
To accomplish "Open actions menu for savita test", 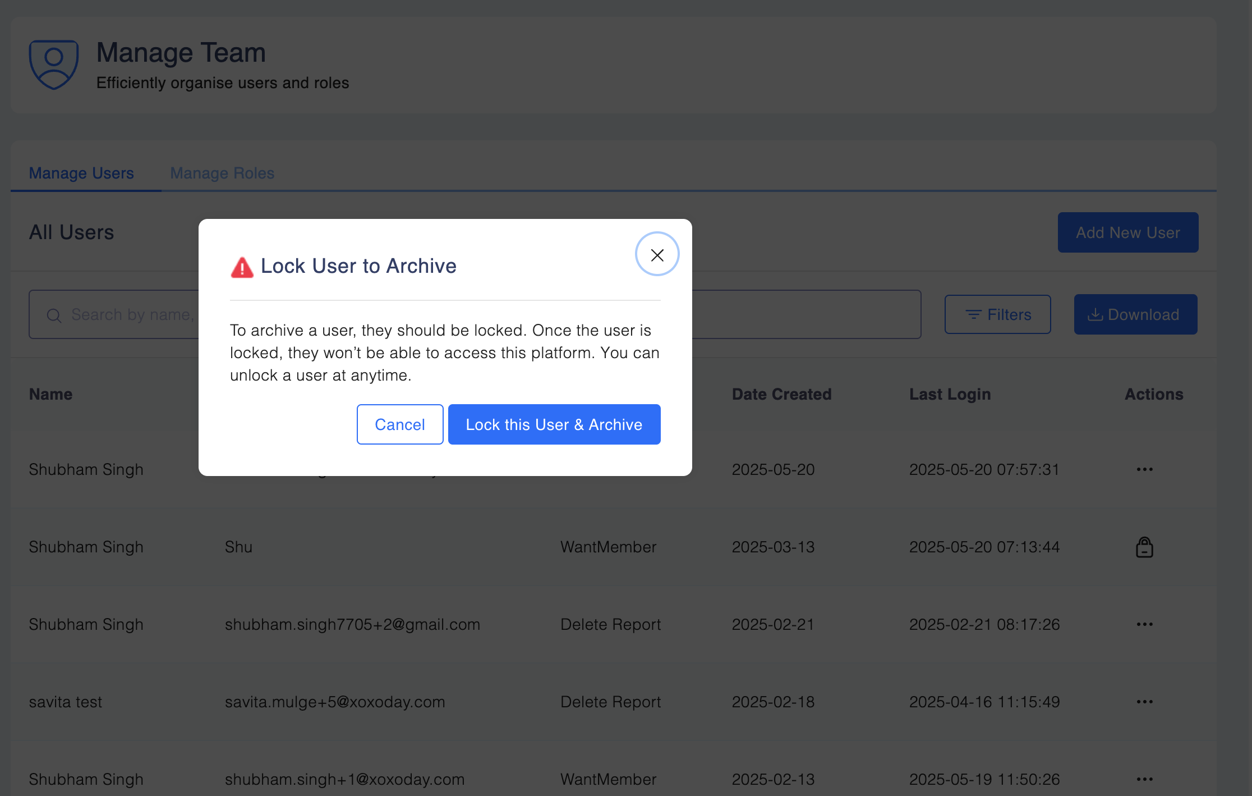I will click(x=1144, y=702).
